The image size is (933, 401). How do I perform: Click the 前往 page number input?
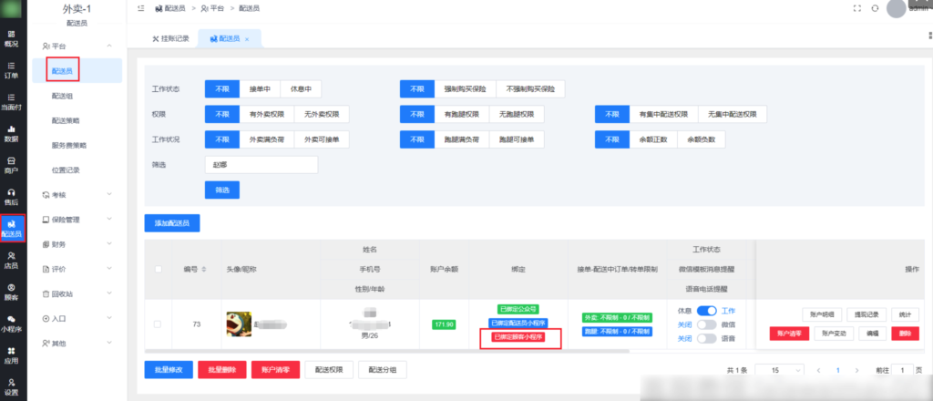(902, 370)
